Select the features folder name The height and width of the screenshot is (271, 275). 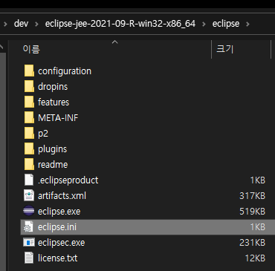[54, 102]
